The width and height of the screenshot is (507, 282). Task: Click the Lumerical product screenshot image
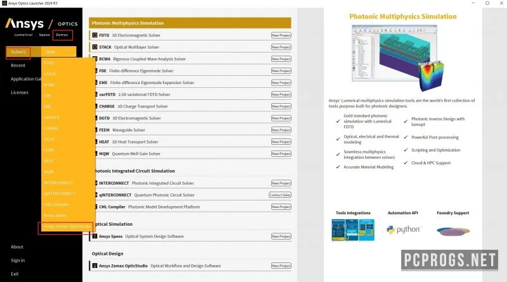coord(398,58)
